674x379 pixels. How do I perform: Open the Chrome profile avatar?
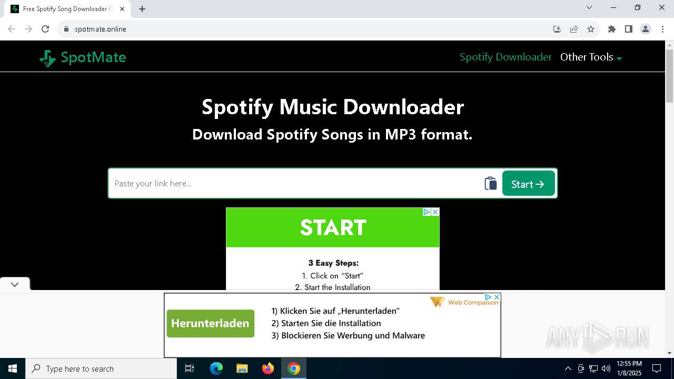point(646,29)
